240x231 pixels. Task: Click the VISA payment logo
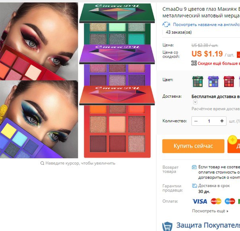(x=200, y=201)
